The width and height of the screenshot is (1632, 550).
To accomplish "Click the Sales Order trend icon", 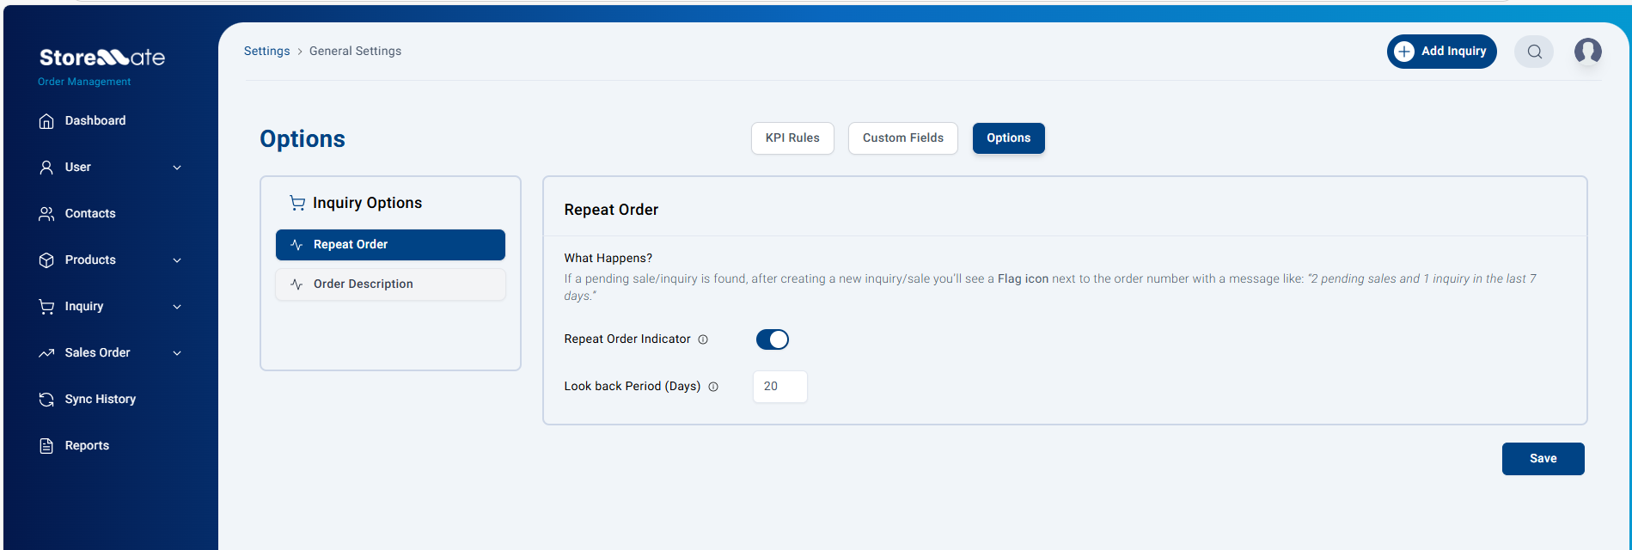I will coord(46,353).
